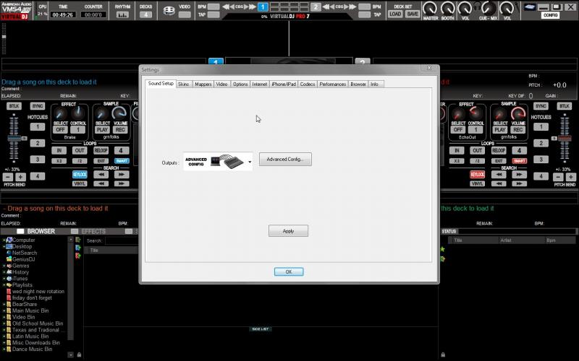Click the Cue-Mix knob
Viewport: 579px width, 361px height.
pyautogui.click(x=490, y=8)
